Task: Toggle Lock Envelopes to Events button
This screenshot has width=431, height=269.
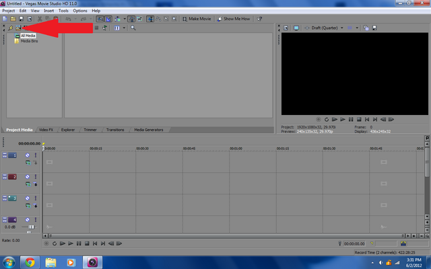Action: [x=132, y=19]
